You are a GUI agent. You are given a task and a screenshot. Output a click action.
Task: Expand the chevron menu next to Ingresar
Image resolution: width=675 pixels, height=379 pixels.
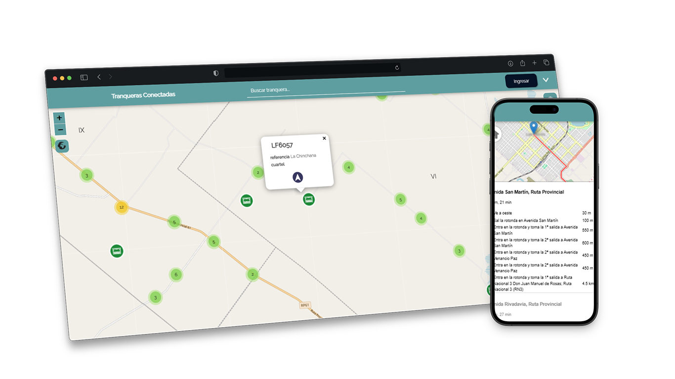tap(546, 80)
